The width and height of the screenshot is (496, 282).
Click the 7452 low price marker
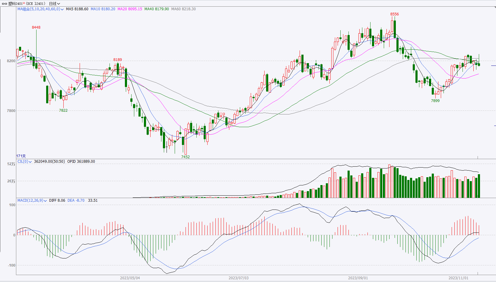click(x=185, y=157)
